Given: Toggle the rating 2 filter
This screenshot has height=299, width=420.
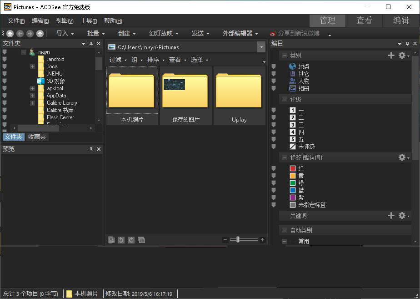Looking at the screenshot, I should pyautogui.click(x=293, y=117).
